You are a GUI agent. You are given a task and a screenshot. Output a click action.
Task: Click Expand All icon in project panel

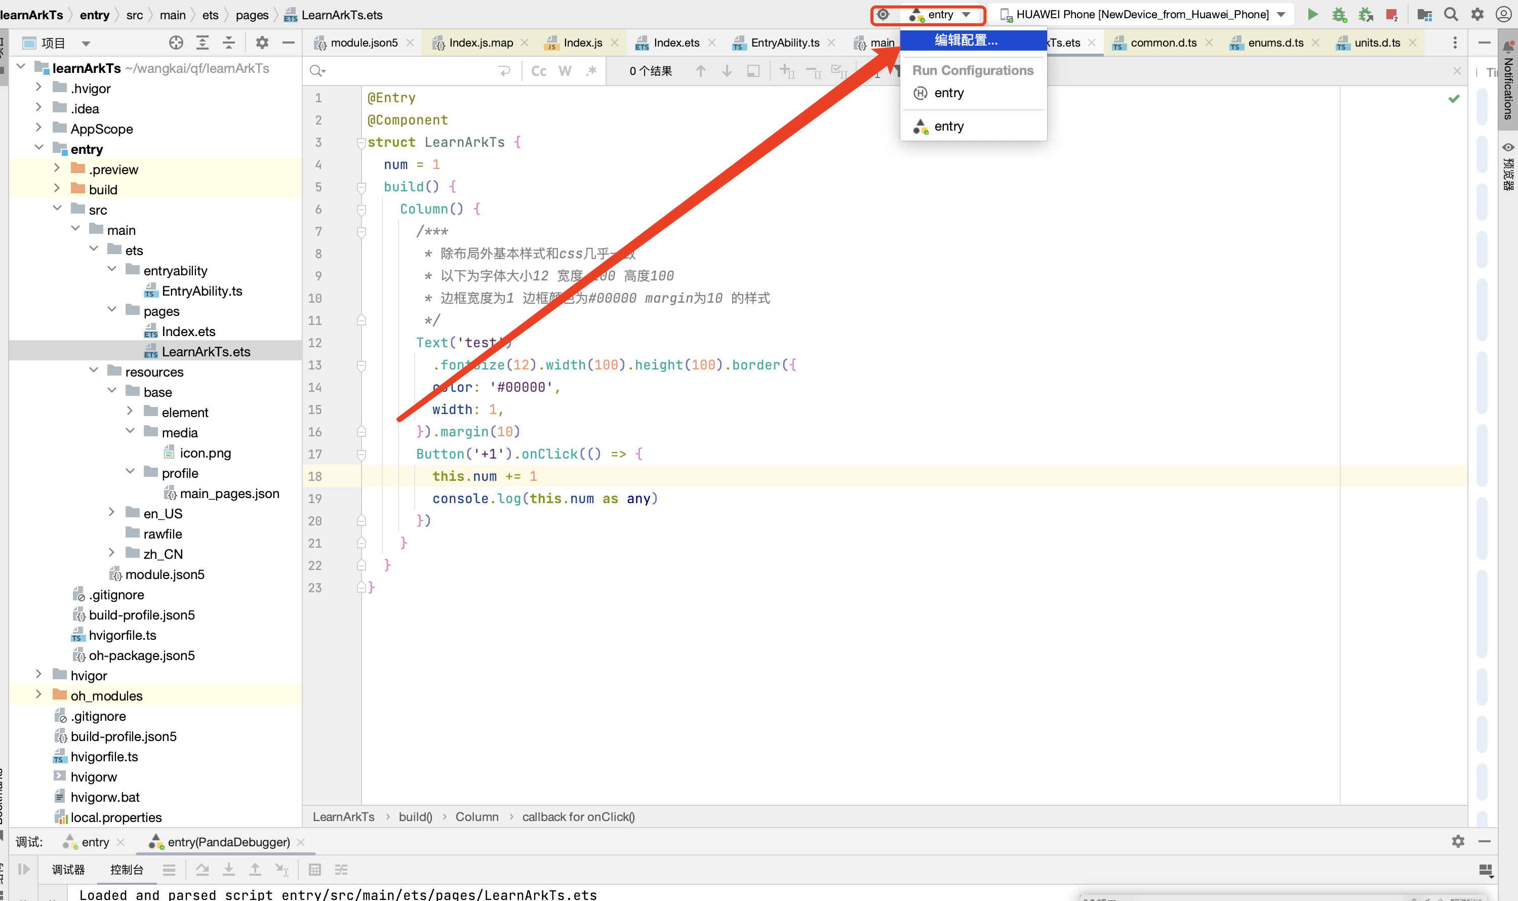pyautogui.click(x=202, y=43)
